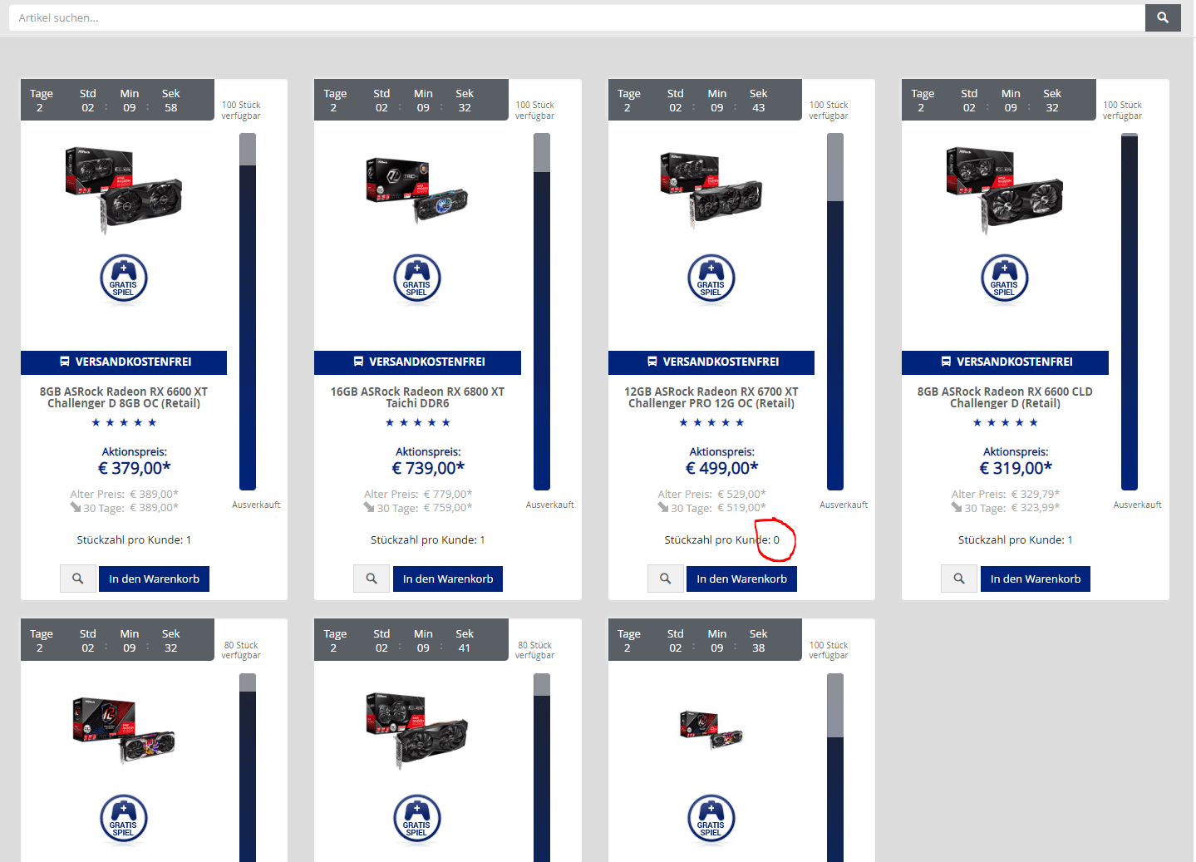Click Versandkostenfrei banner on RX 6700 XT card
This screenshot has width=1196, height=862.
pyautogui.click(x=711, y=362)
